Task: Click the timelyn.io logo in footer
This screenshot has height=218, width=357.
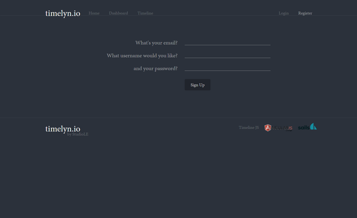Action: 63,129
